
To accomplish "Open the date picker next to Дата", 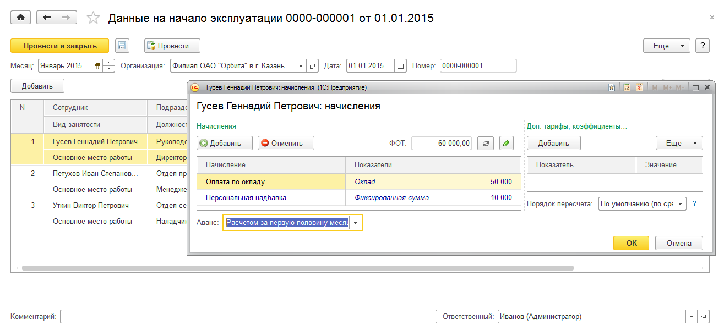I will [x=401, y=66].
